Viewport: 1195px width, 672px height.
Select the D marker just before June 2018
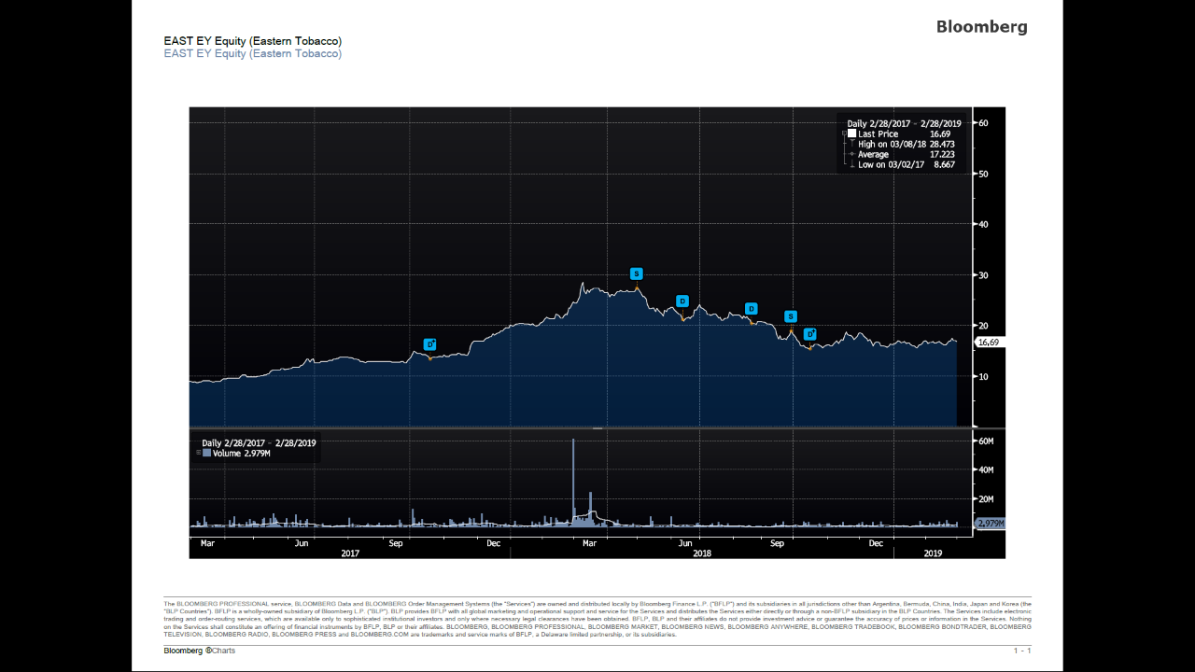click(682, 301)
